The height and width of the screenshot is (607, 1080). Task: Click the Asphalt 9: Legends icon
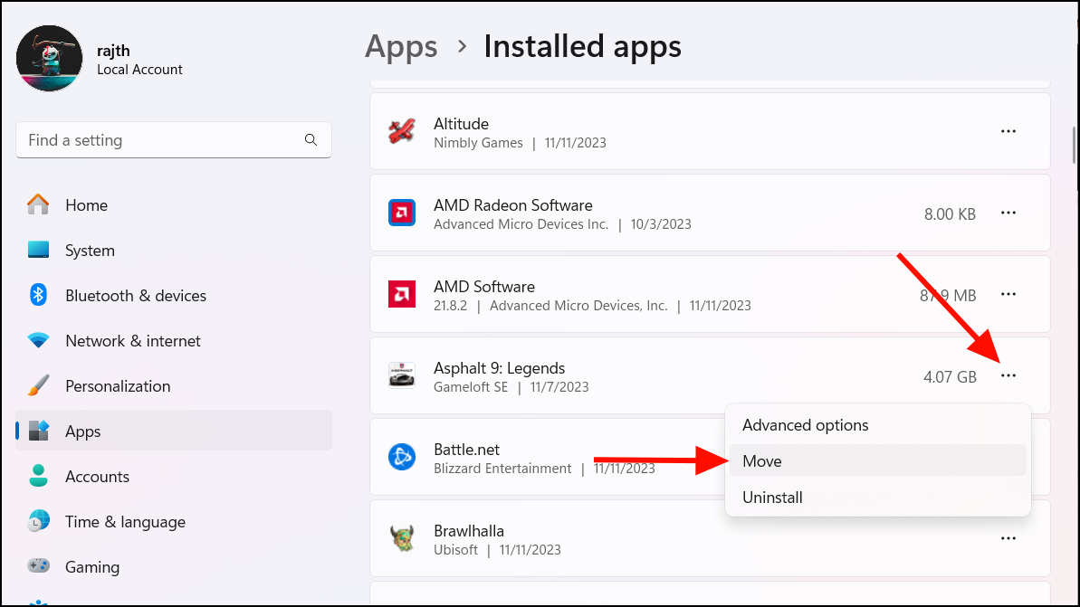coord(402,375)
